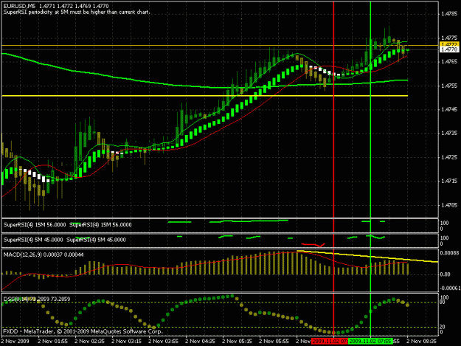Image resolution: width=461 pixels, height=346 pixels.
Task: Click the 2 Nov 05:15 time axis label
Action: click(237, 341)
